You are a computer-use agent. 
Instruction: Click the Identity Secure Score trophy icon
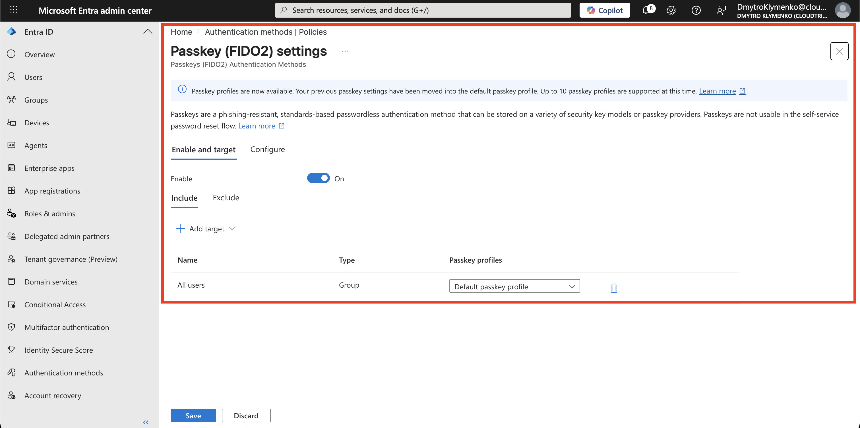tap(11, 349)
